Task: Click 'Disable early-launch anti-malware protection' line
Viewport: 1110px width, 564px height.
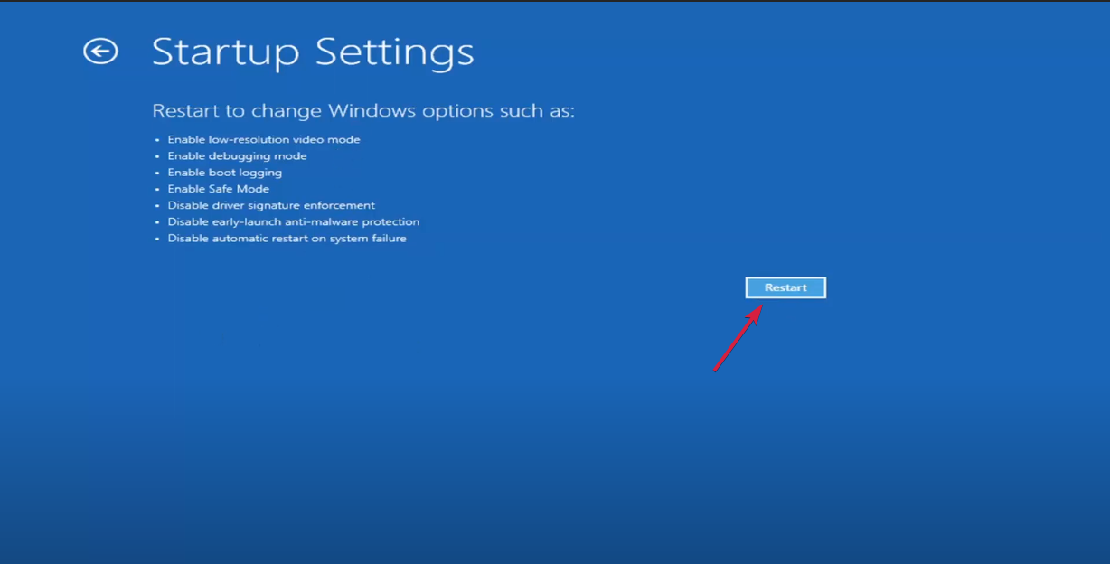Action: pos(294,222)
